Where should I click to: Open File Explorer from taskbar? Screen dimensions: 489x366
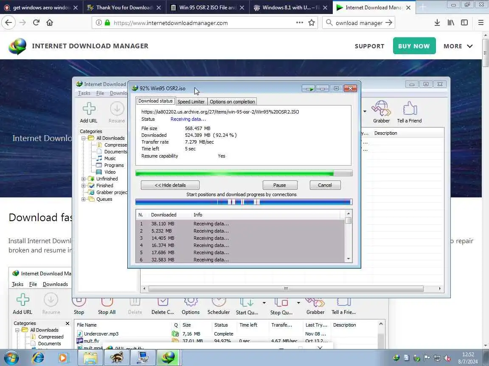pos(90,358)
